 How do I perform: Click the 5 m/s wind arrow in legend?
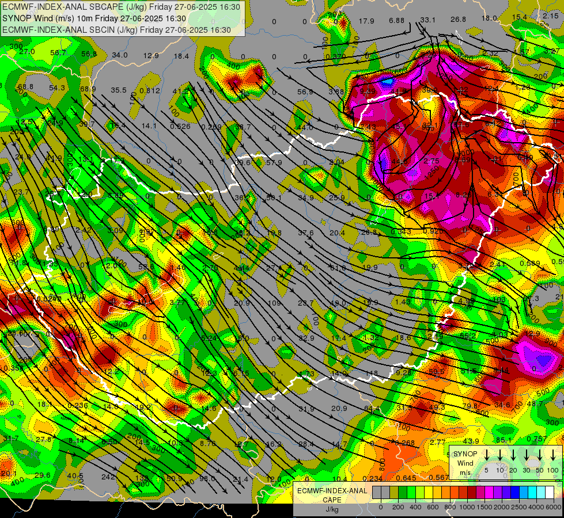tap(486, 455)
